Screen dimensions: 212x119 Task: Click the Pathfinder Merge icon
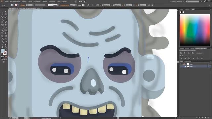click(189, 58)
